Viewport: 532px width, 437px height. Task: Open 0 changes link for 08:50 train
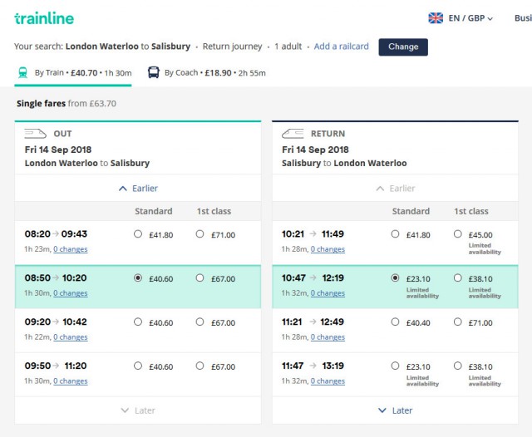coord(70,293)
